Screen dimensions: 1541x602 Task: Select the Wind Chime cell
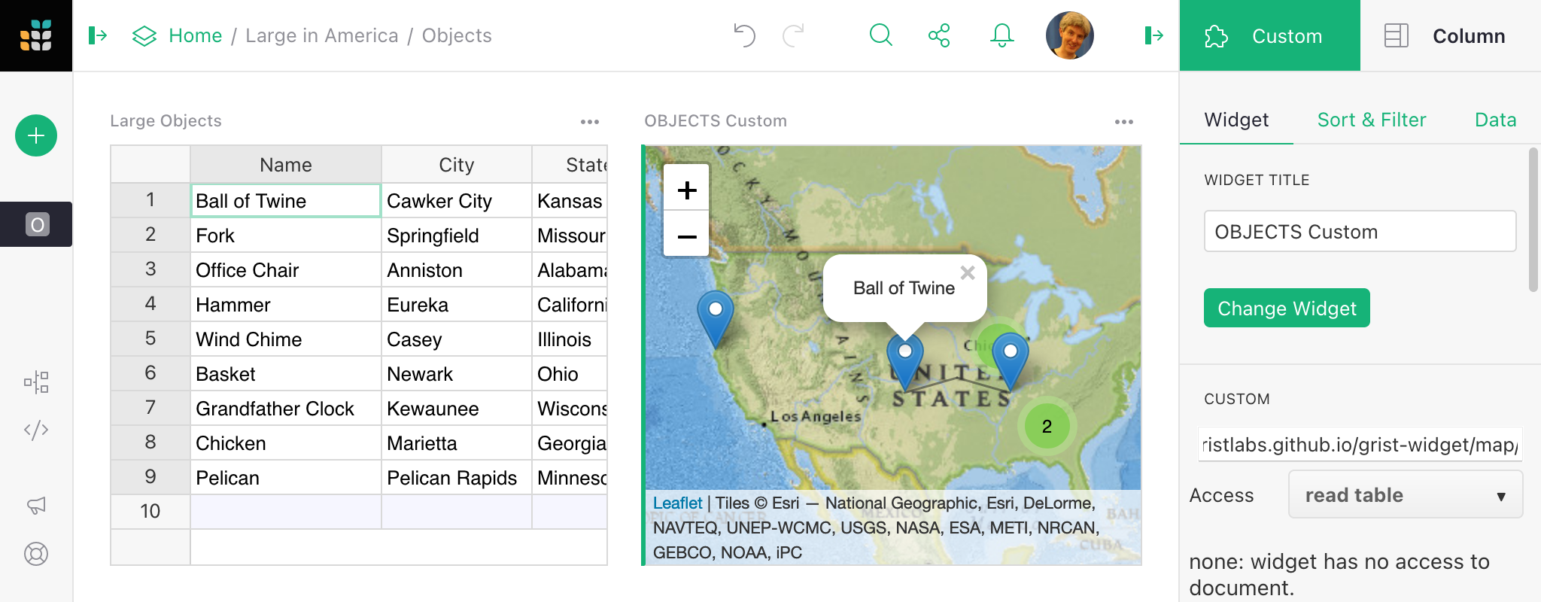[285, 339]
